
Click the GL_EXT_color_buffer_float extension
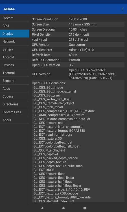[53, 142]
